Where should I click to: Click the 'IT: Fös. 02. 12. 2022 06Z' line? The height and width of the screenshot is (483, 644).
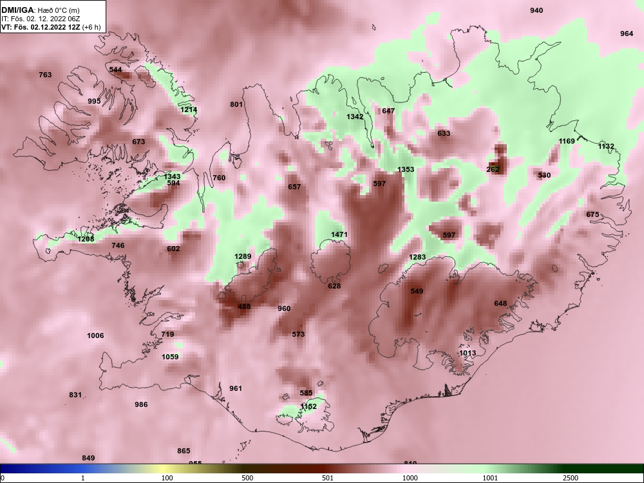point(40,19)
